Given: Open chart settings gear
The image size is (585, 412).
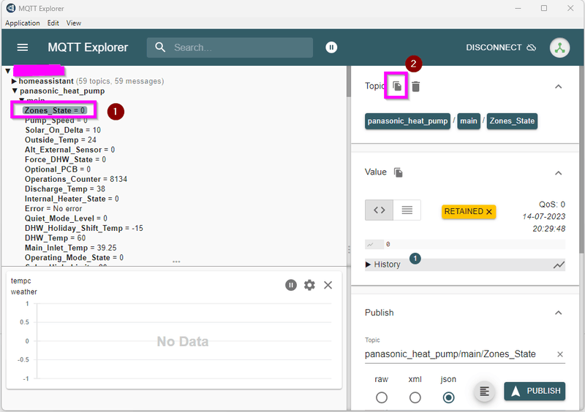Looking at the screenshot, I should pyautogui.click(x=309, y=285).
